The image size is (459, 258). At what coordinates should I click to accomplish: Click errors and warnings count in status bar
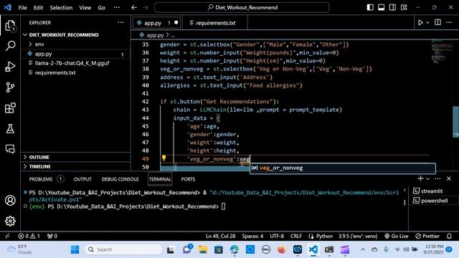pos(29,236)
